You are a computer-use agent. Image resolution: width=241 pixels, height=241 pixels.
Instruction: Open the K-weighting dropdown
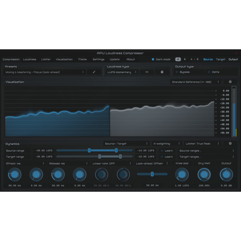click(x=167, y=144)
